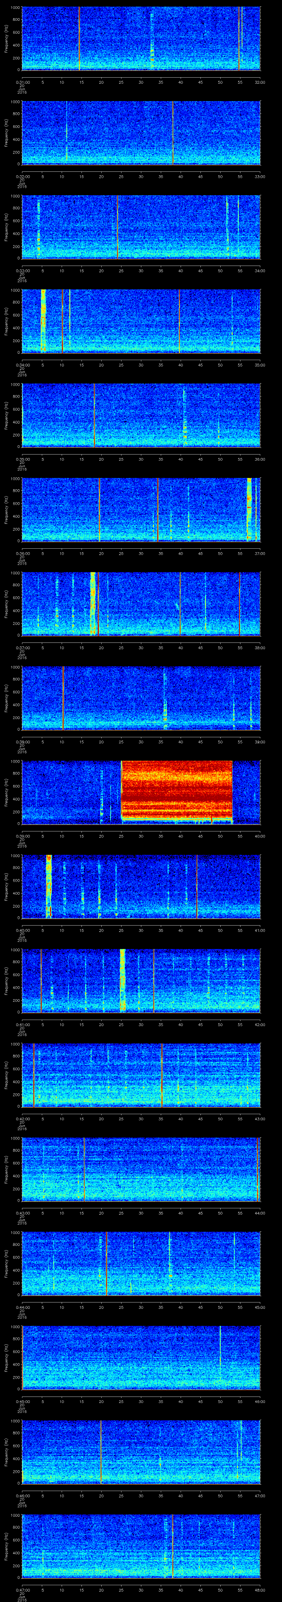This screenshot has width=282, height=1602.
Task: Click the wide yellow burst near 5 seconds in the 0:34:00 spectrogram
Action: [x=44, y=321]
